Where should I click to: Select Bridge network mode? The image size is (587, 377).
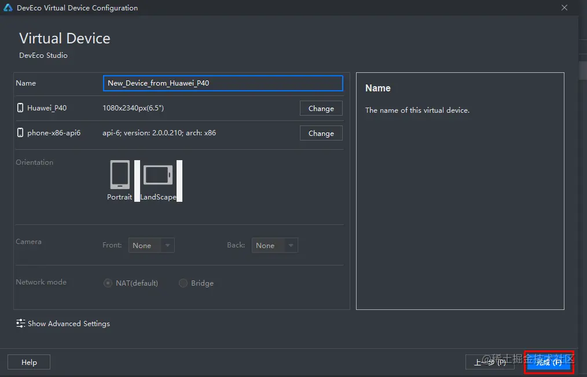tap(183, 283)
